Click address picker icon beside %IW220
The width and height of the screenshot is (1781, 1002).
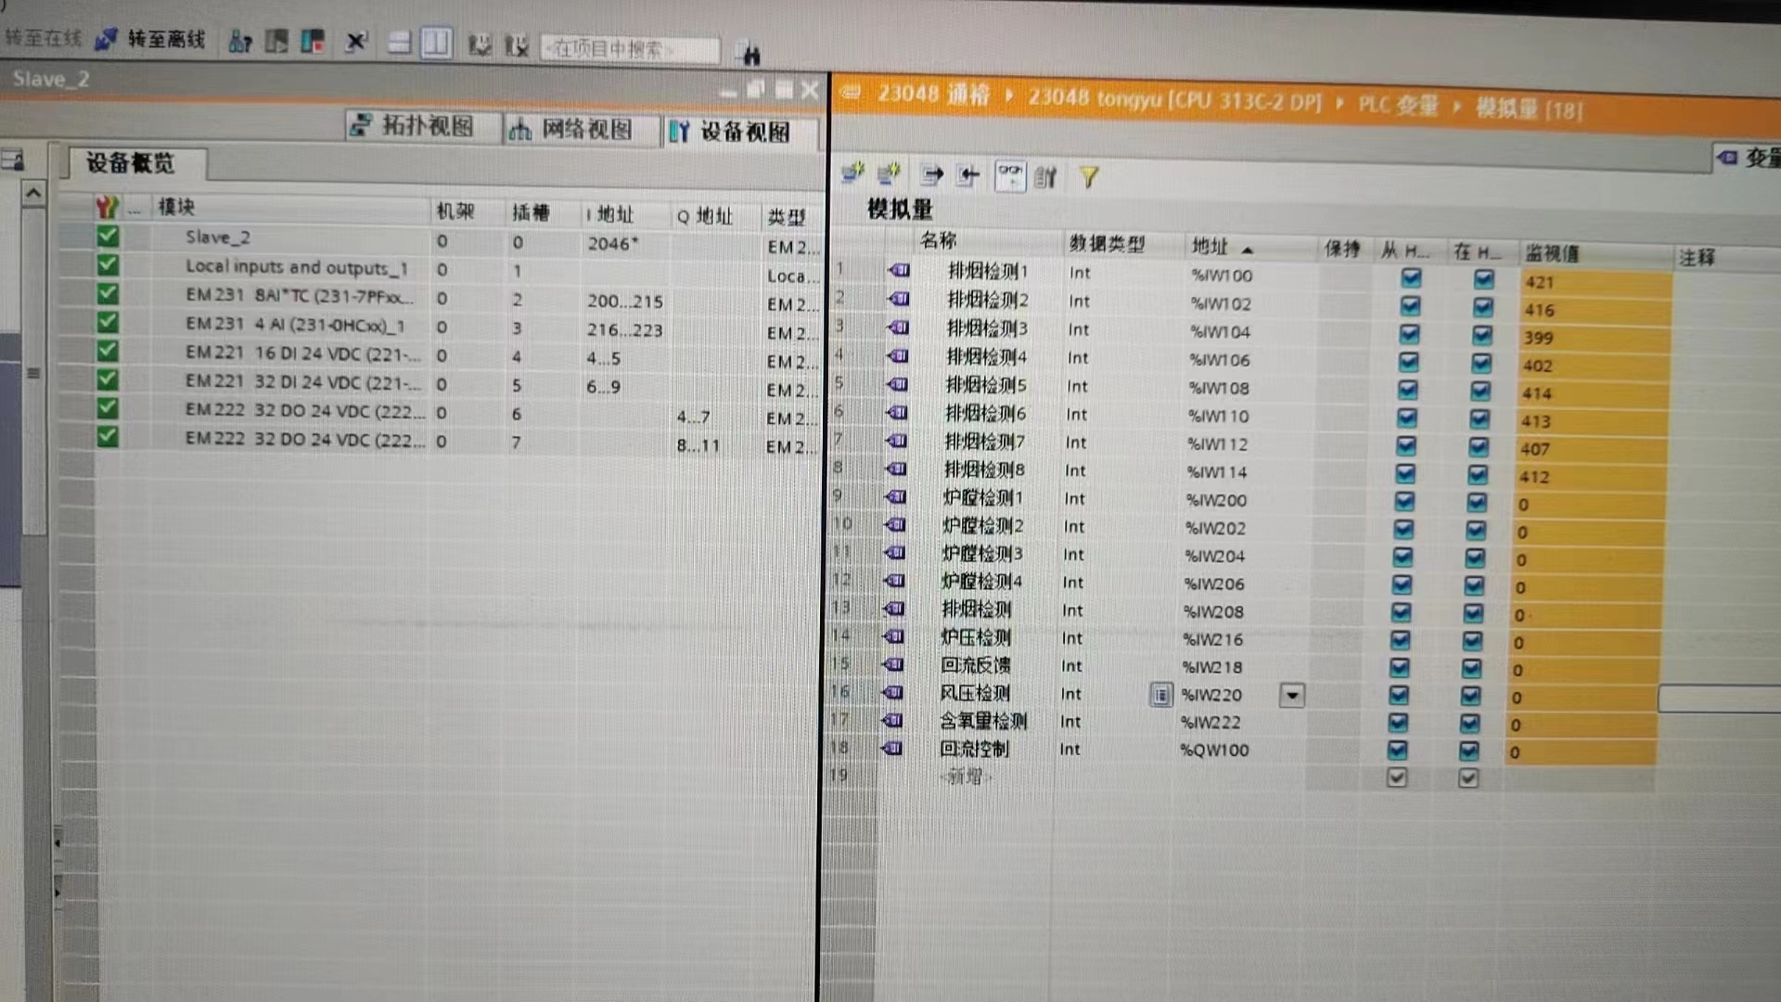point(1160,694)
